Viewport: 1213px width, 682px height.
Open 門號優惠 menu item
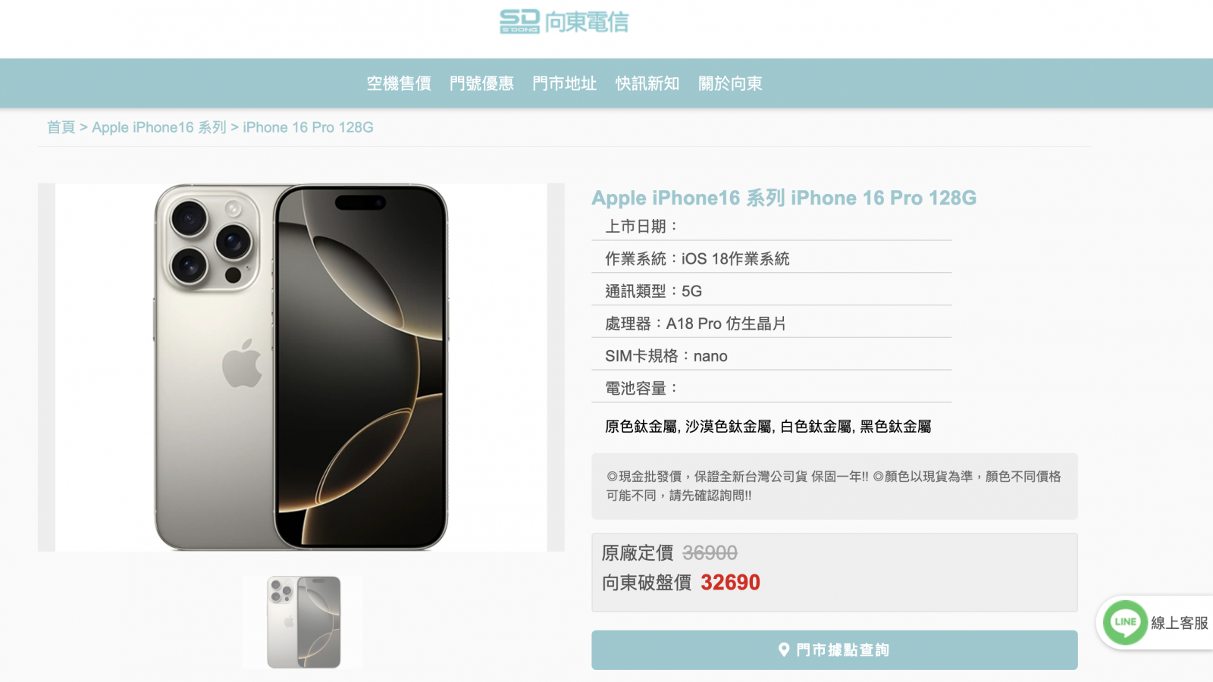pos(481,83)
